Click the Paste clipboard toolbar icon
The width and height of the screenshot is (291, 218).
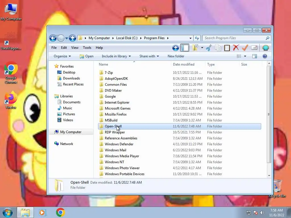tap(227, 48)
